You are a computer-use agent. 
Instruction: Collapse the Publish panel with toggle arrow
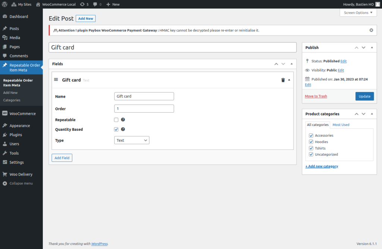click(x=372, y=47)
